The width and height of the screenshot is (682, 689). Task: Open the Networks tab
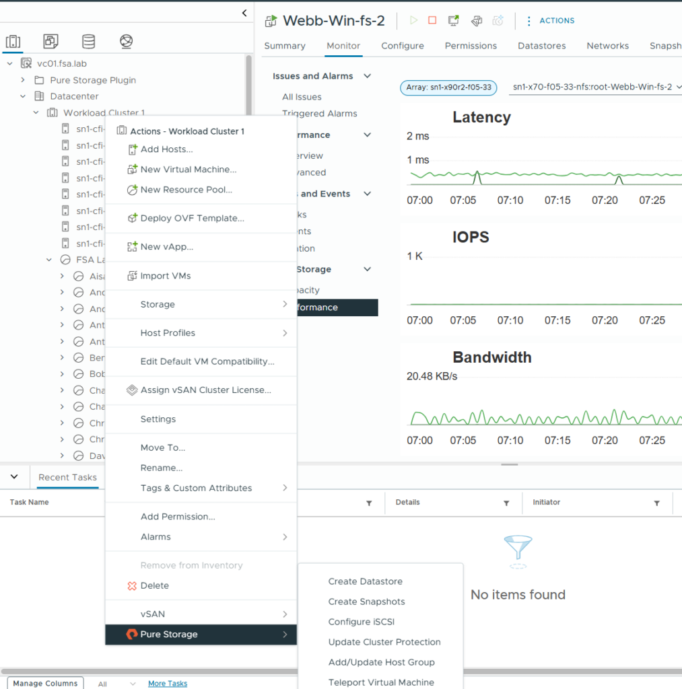[x=608, y=46]
